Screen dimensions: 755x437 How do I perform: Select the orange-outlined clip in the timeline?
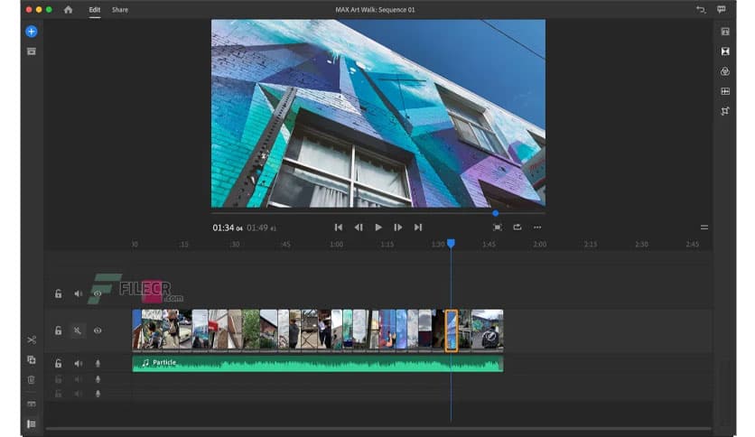(452, 330)
